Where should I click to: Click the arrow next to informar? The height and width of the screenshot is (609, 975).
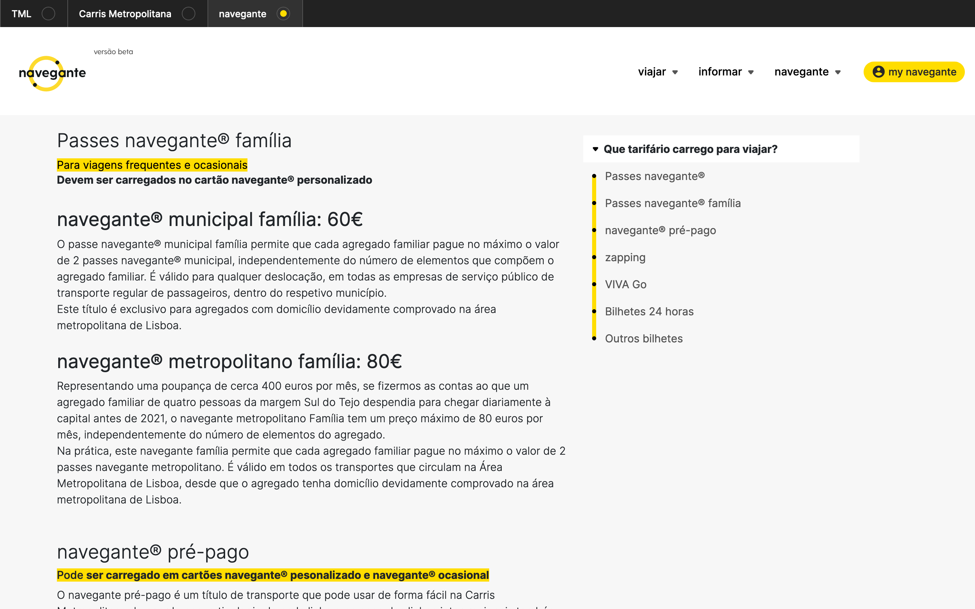(751, 72)
